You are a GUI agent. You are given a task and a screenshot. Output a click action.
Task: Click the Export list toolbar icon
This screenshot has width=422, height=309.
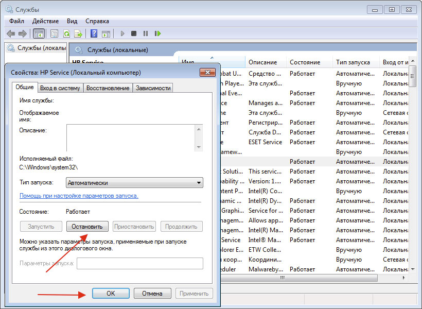pyautogui.click(x=78, y=33)
